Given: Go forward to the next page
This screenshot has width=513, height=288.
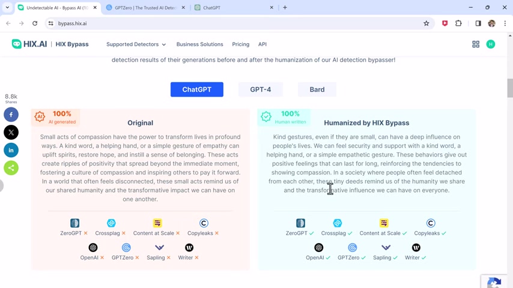Looking at the screenshot, I should (x=21, y=23).
